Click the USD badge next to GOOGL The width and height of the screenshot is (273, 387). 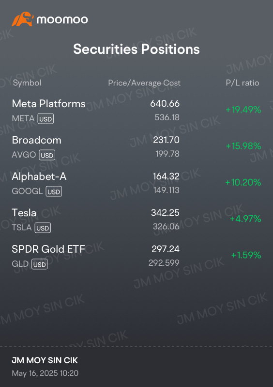[x=54, y=192]
